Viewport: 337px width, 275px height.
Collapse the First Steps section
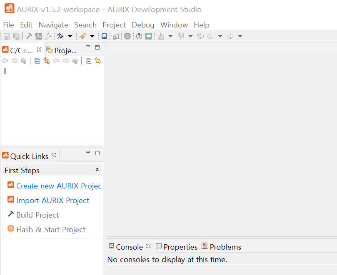pos(97,170)
